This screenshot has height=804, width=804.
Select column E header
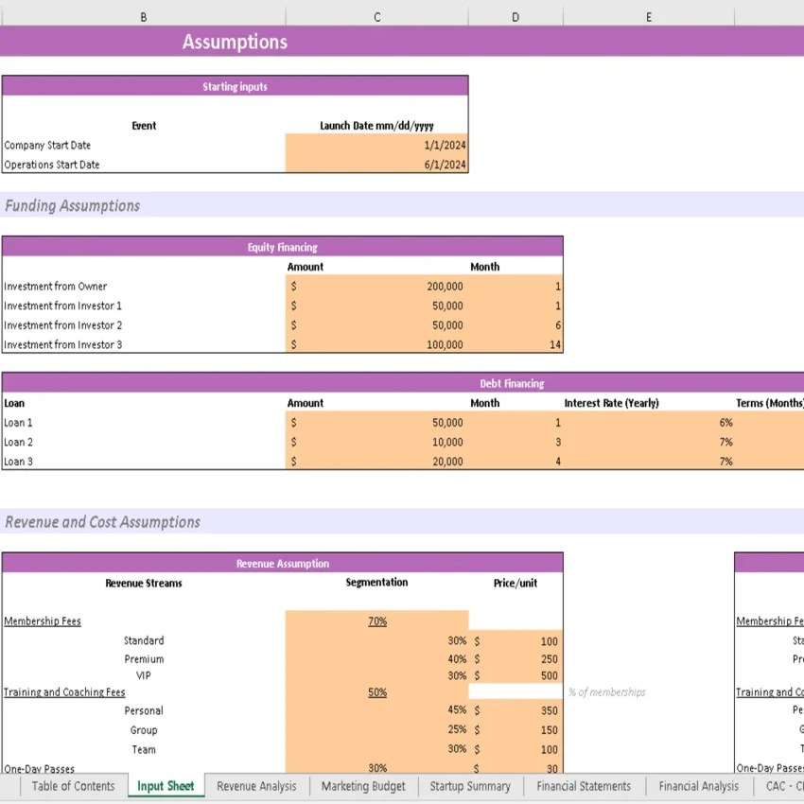point(648,16)
